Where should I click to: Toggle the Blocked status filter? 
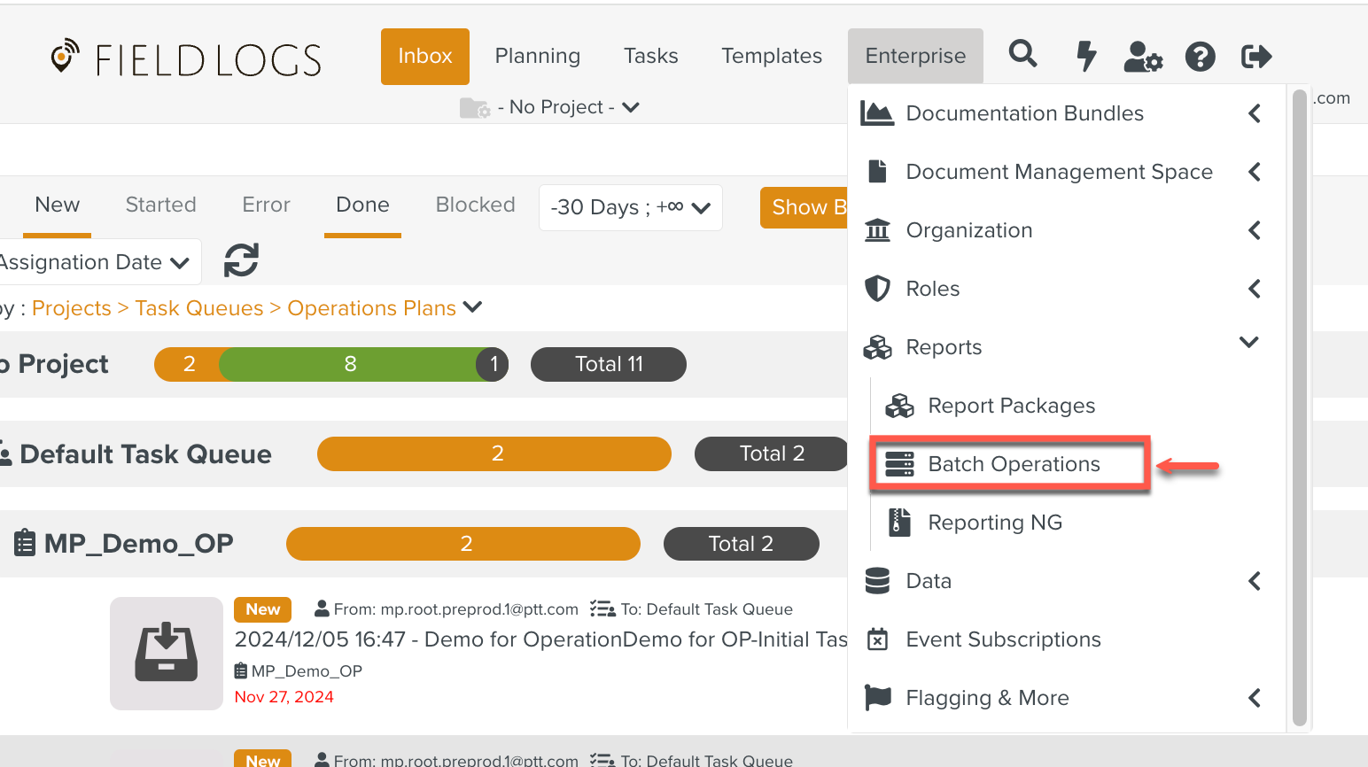tap(475, 205)
